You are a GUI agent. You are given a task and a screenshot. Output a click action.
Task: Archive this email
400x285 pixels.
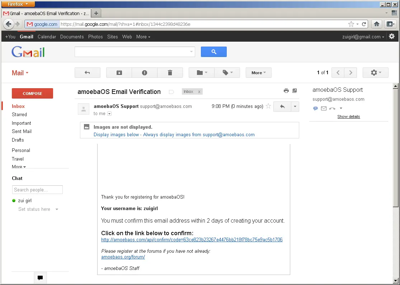click(x=119, y=73)
